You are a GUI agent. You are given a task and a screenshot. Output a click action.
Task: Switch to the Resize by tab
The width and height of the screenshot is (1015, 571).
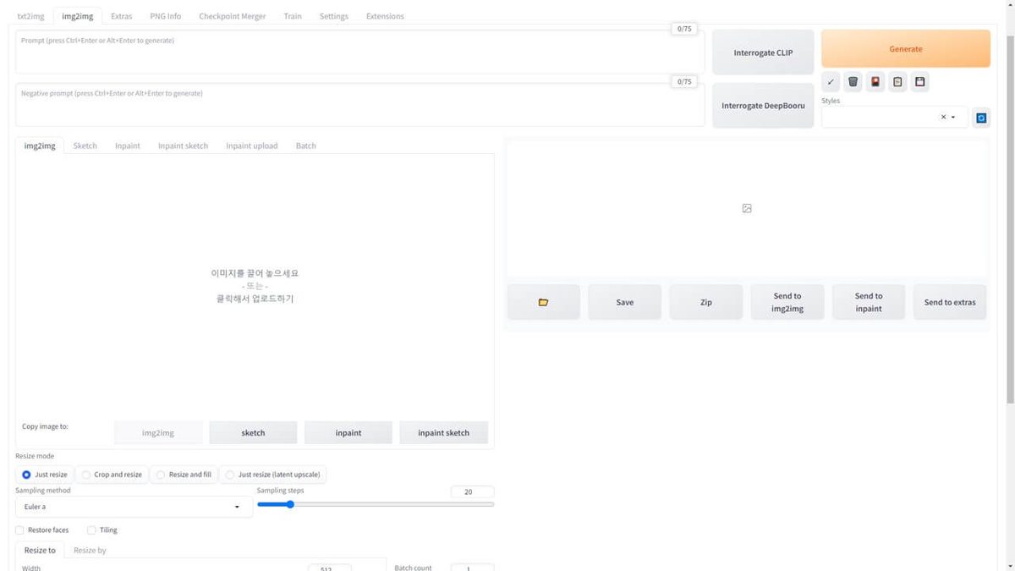click(x=90, y=550)
